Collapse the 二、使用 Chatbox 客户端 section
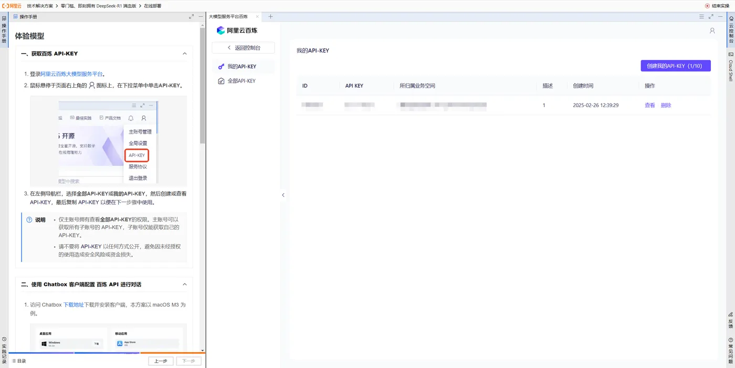The height and width of the screenshot is (368, 735). point(184,285)
